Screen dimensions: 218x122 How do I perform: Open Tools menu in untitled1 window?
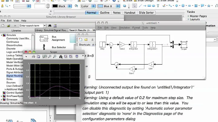pos(145,27)
